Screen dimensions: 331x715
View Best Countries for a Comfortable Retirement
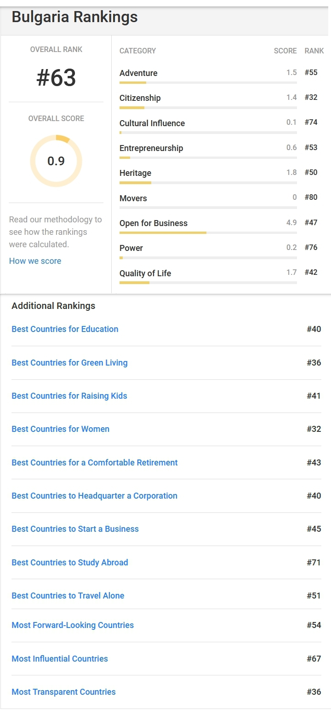pos(94,463)
